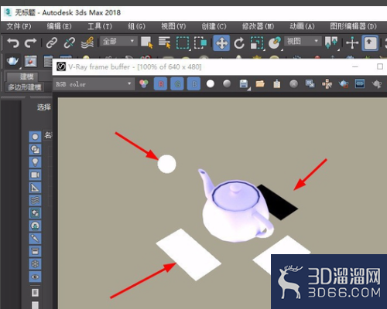387x309 pixels.
Task: Open the 文件(F) menu
Action: [x=19, y=26]
